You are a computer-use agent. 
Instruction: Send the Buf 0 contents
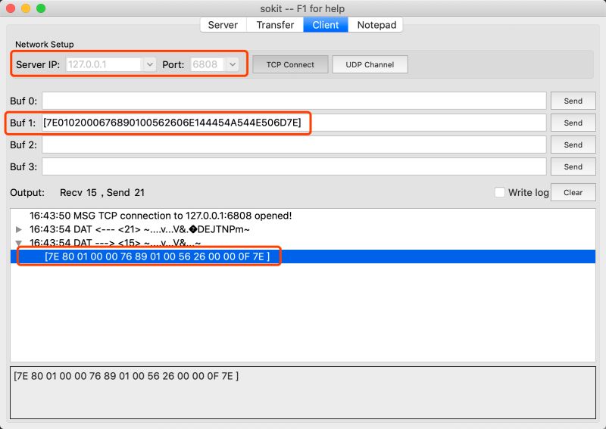(x=573, y=101)
